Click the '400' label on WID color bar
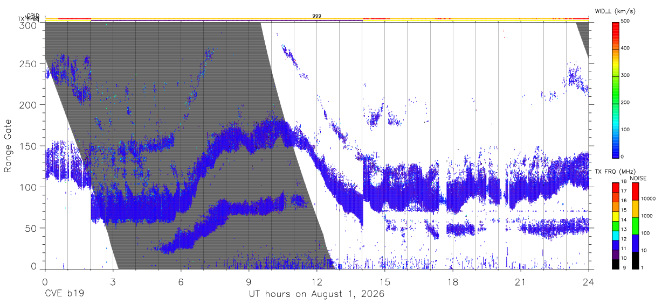Screen dimensions: 662x305 pos(625,48)
